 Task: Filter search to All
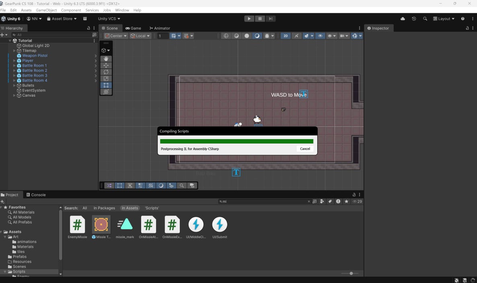84,208
